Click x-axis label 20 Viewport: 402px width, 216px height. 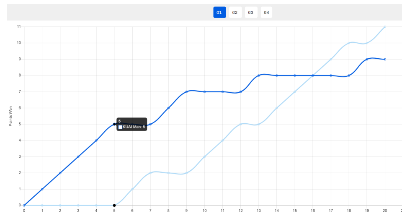[x=385, y=211]
